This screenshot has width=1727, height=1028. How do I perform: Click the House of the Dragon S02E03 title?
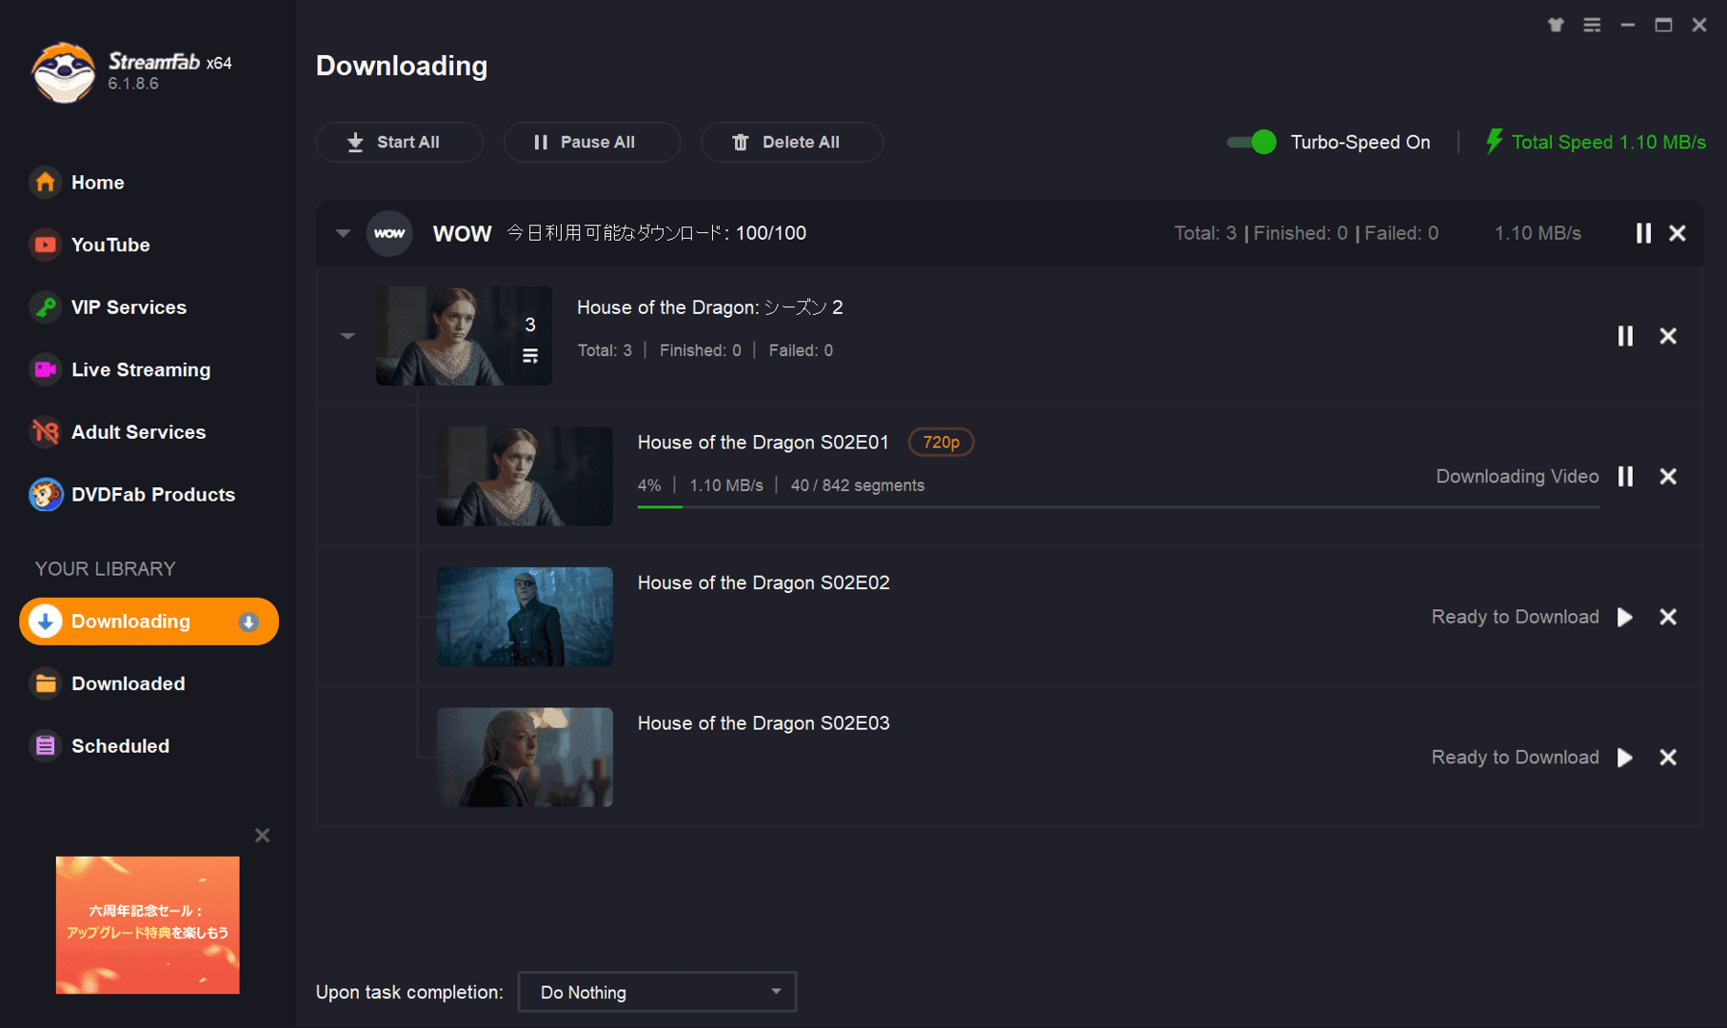click(764, 723)
